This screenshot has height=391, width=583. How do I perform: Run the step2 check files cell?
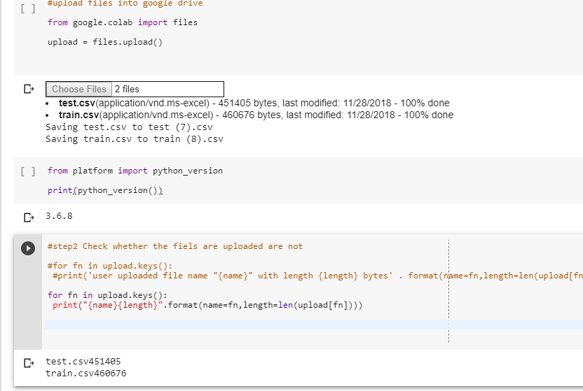coord(28,248)
